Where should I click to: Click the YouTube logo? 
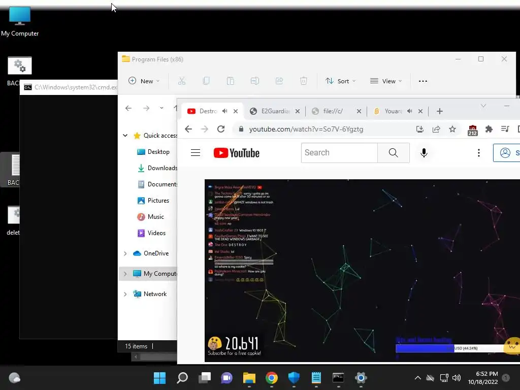(237, 153)
